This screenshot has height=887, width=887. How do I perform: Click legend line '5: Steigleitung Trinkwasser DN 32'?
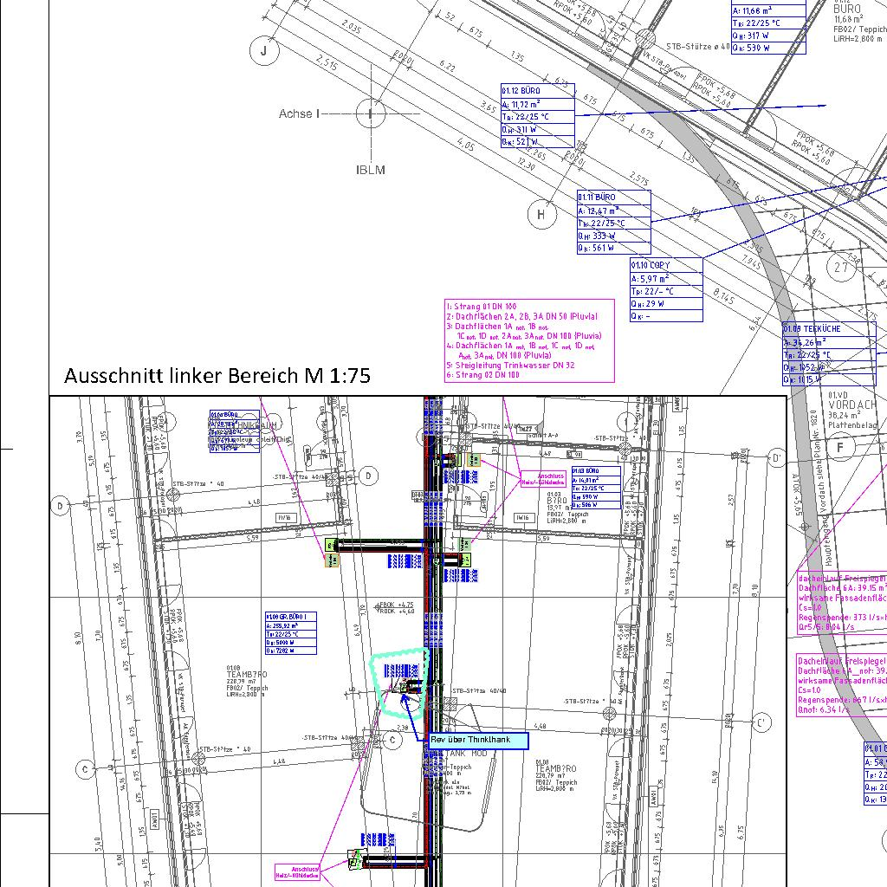coord(510,366)
